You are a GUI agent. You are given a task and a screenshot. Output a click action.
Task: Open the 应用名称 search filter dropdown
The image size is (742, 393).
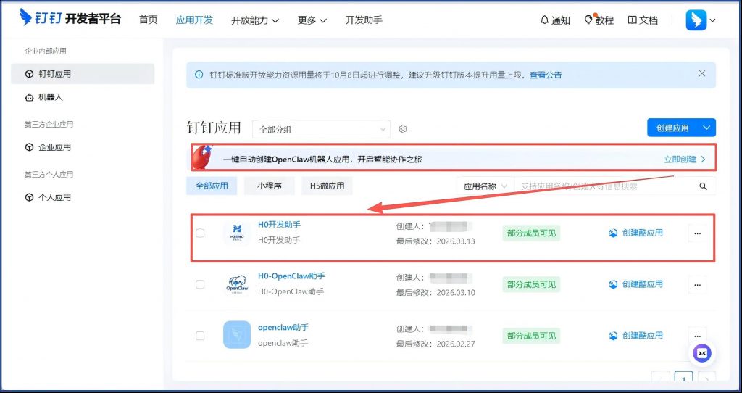484,186
